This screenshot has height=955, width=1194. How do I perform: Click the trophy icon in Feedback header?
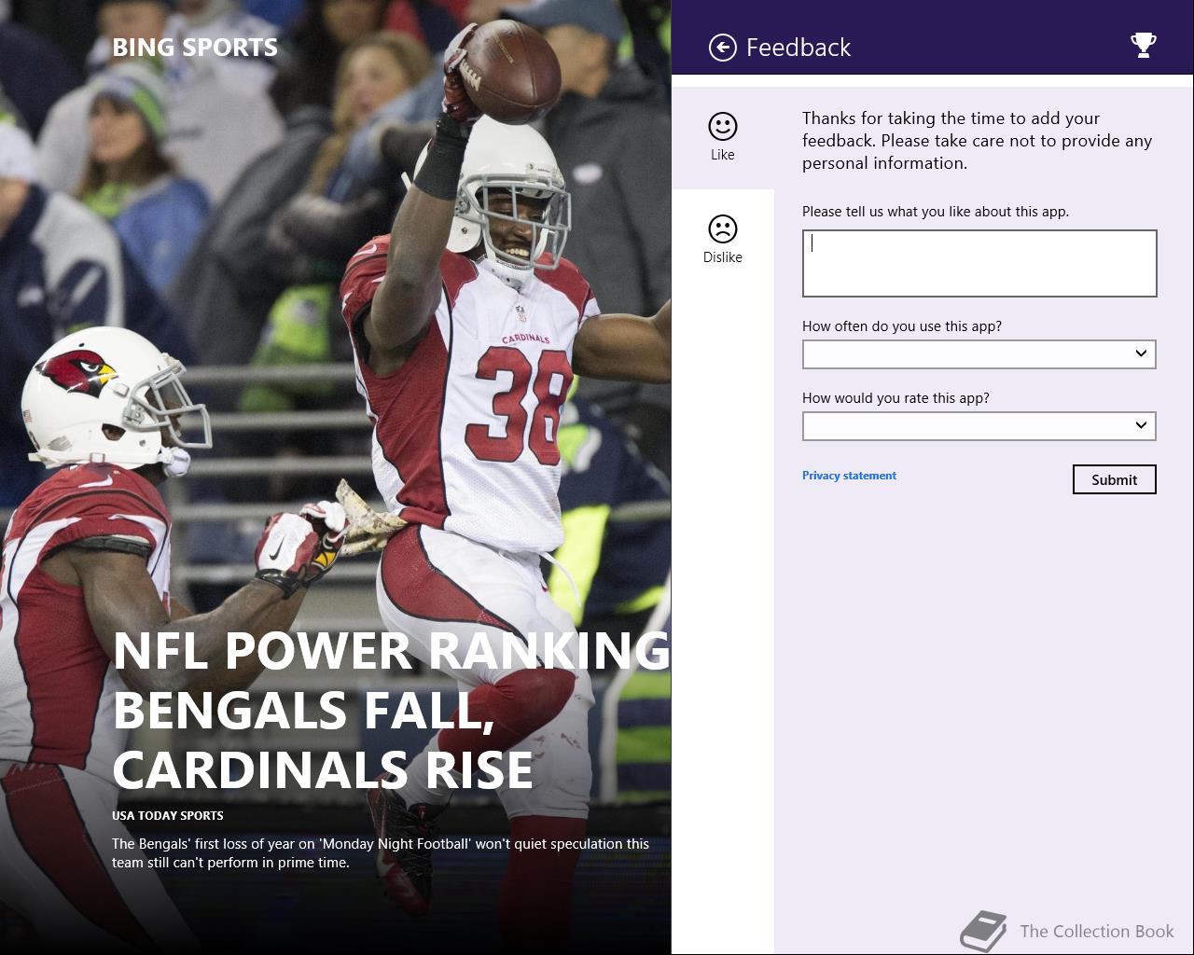pyautogui.click(x=1143, y=45)
